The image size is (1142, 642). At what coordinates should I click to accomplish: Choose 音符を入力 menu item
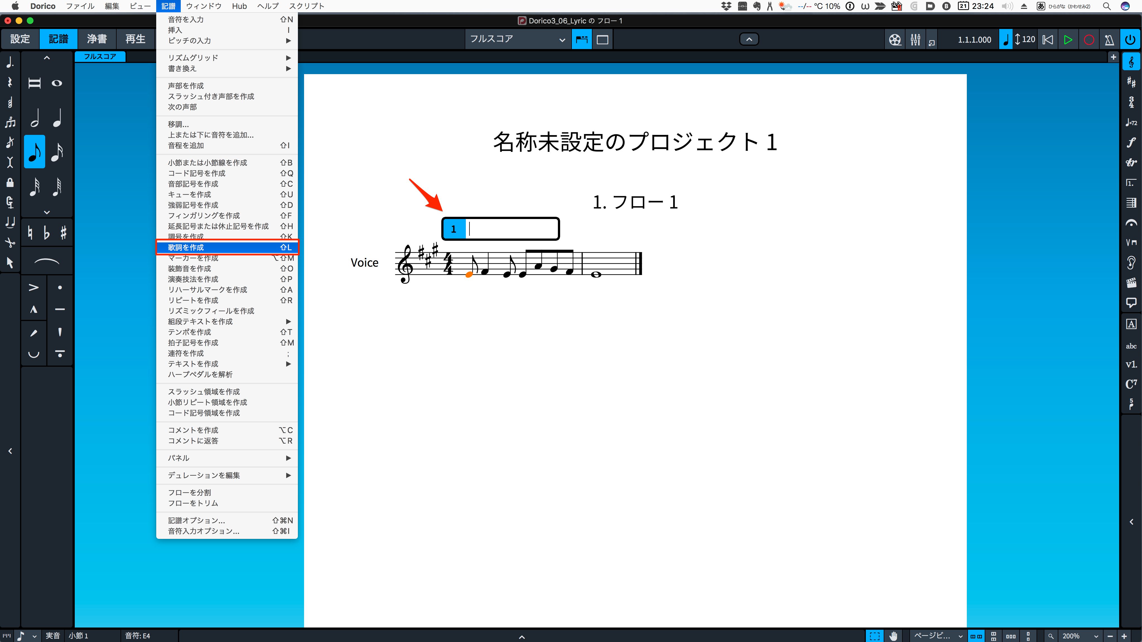click(x=227, y=20)
